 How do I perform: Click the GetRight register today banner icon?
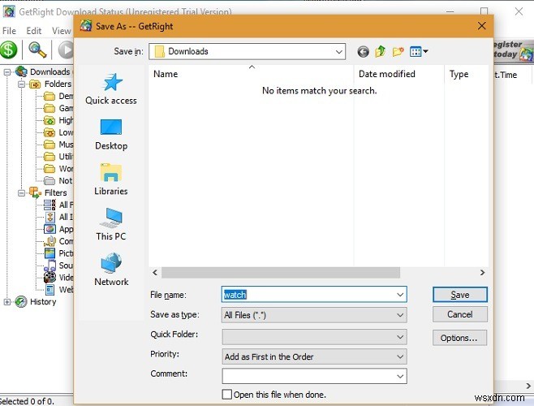tap(526, 54)
